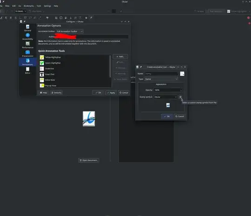Select the Straight line shapes tool
Image resolution: width=251 pixels, height=216 pixels.
[40, 18]
